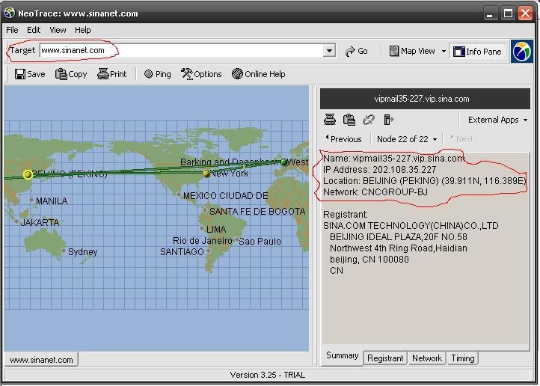The image size is (540, 386).
Task: Open the External Apps dropdown
Action: [x=497, y=120]
